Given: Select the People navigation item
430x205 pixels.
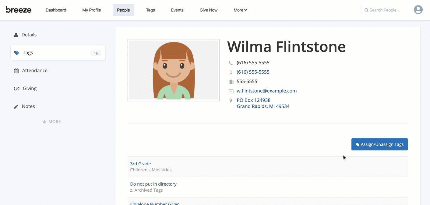Looking at the screenshot, I should tap(123, 10).
